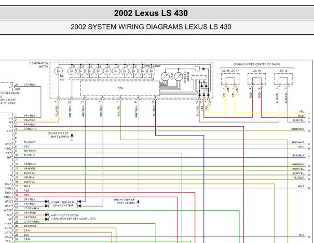Image resolution: width=314 pixels, height=243 pixels.
Task: Click the '2002 SYSTEM WIRING DIAGRAMS LEXUS LS 430' subtitle
Action: [151, 27]
